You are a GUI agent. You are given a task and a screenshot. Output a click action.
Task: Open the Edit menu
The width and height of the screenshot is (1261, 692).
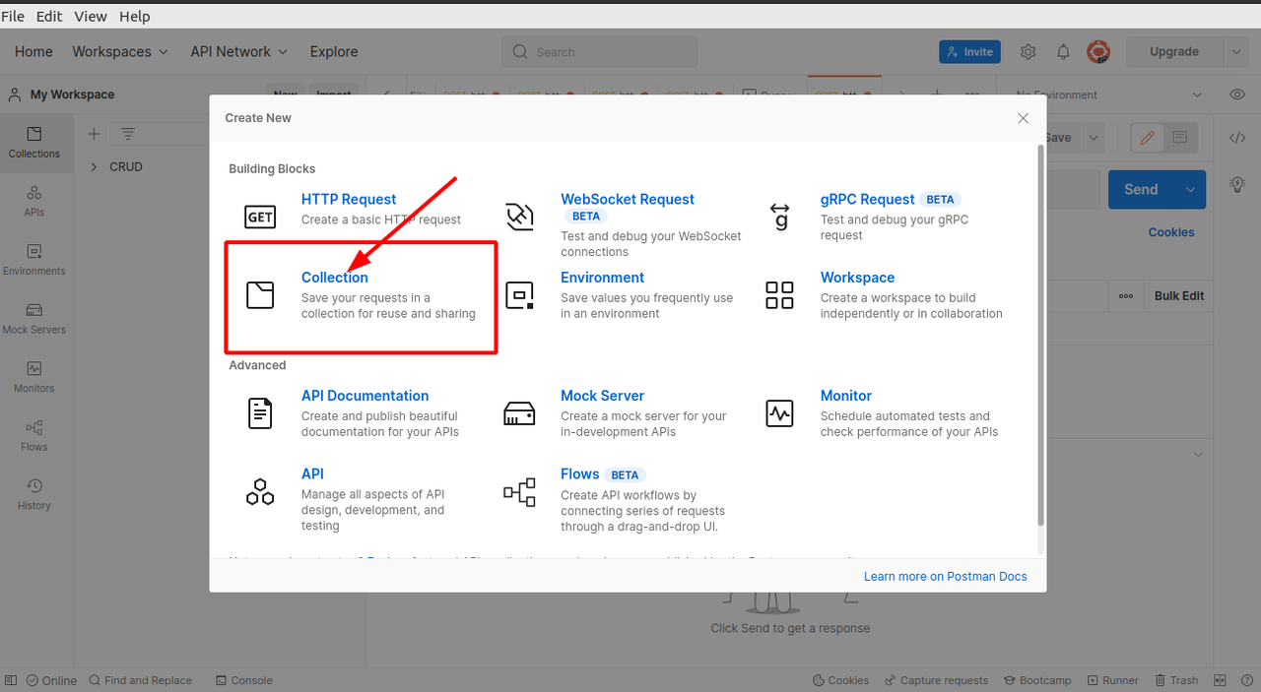click(x=49, y=16)
